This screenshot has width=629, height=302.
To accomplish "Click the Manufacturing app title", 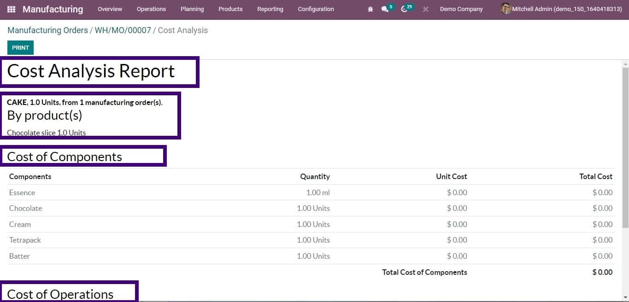I will point(53,9).
